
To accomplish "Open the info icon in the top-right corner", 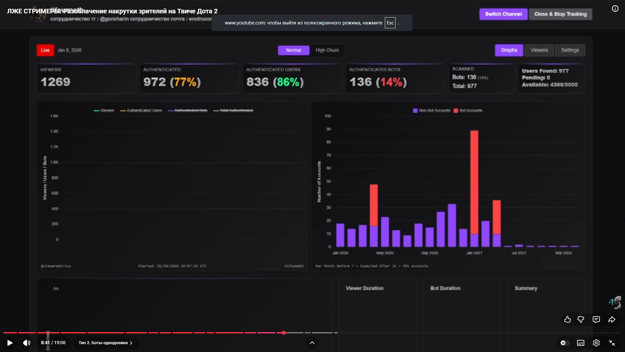I will [x=615, y=9].
